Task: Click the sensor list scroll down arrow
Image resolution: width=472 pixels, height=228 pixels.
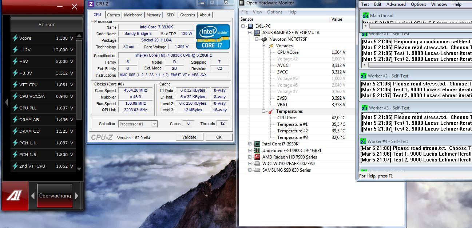Action: pos(79,169)
